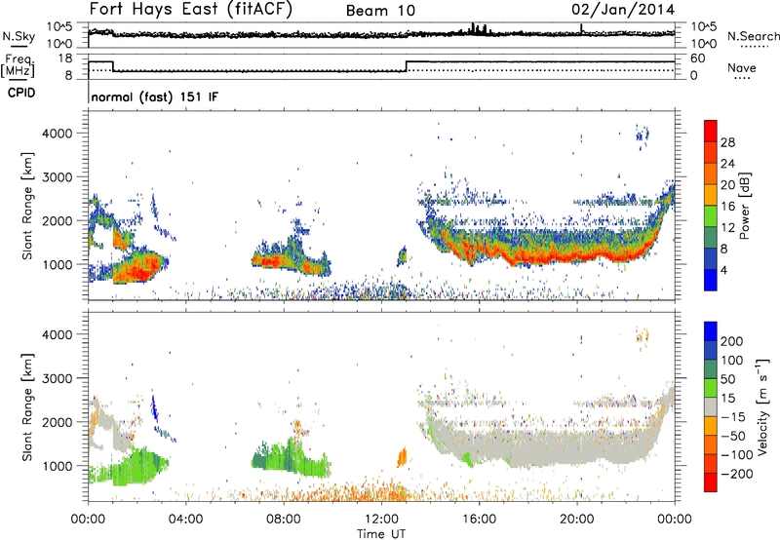
Task: Click the light green segment of Velocity color bar
Action: [x=711, y=388]
